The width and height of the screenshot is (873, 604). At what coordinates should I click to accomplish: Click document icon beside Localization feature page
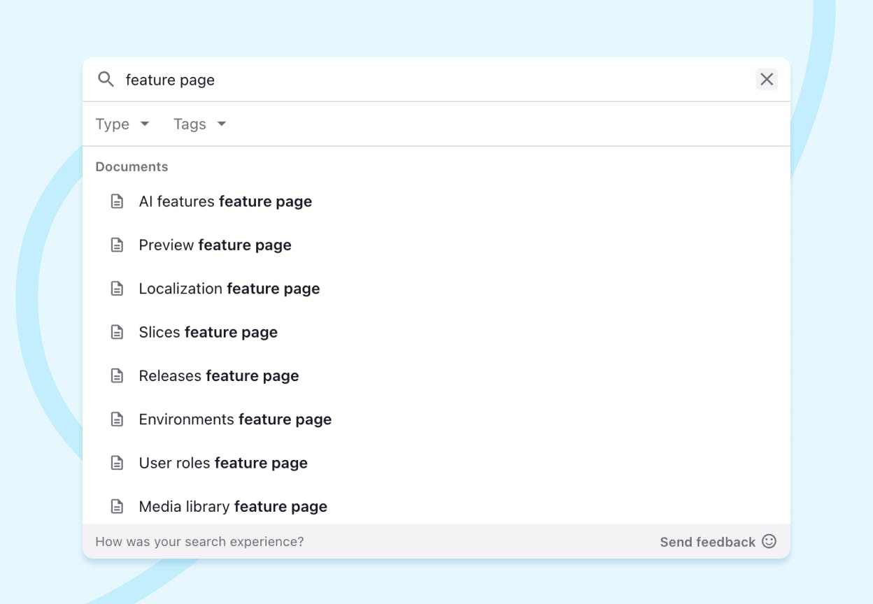coord(117,289)
